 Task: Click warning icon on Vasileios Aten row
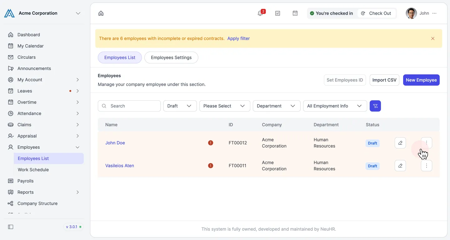coord(211,166)
